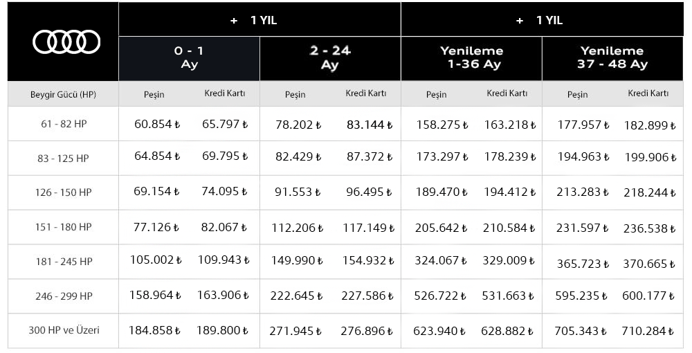692x353 pixels.
Task: Pick the 246 - 299 HP row label
Action: click(63, 296)
